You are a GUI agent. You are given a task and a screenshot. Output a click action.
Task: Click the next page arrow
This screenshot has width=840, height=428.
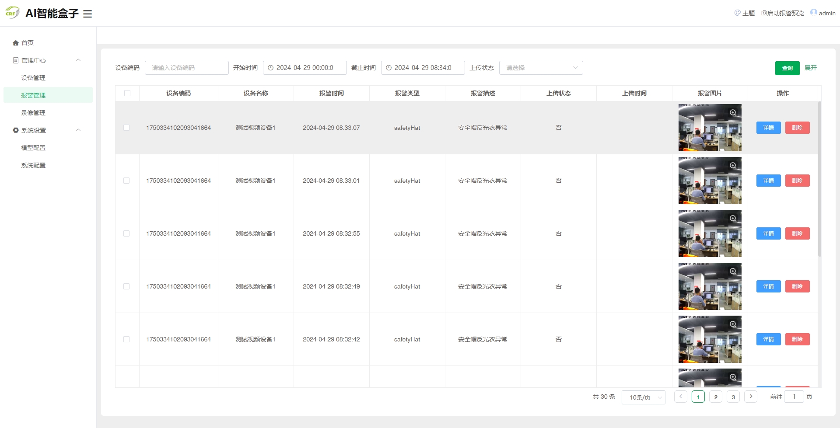click(751, 397)
